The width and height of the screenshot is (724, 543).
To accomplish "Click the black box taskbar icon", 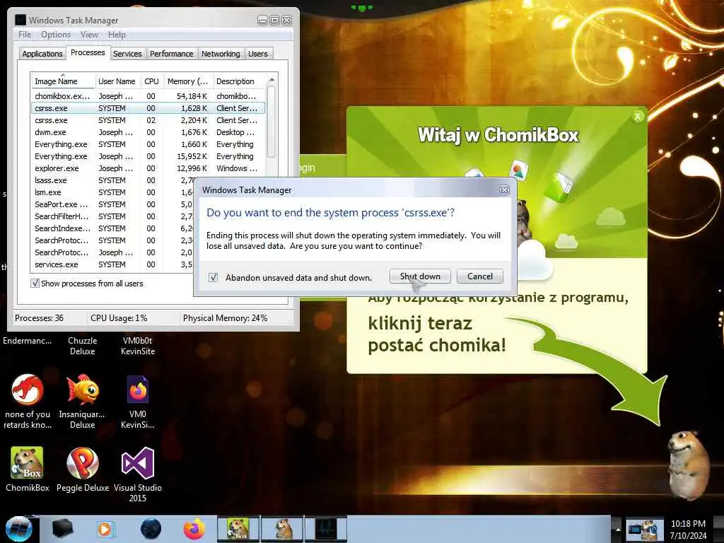I will coord(62,529).
